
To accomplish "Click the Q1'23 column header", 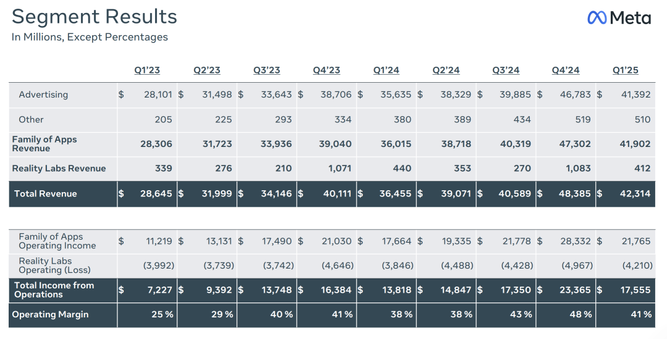I will pyautogui.click(x=147, y=70).
